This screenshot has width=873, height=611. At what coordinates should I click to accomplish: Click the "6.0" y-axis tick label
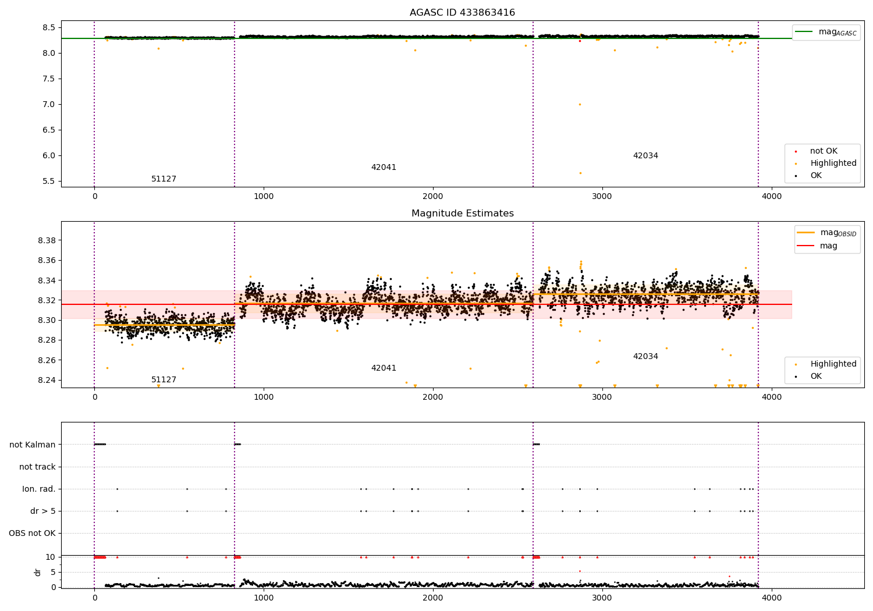click(x=49, y=156)
